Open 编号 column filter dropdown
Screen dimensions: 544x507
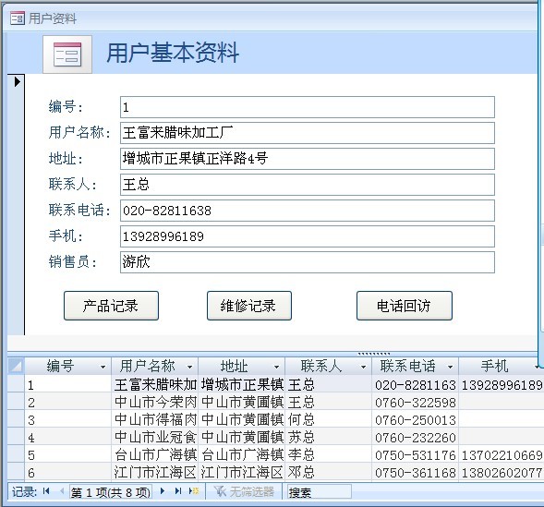tap(103, 367)
